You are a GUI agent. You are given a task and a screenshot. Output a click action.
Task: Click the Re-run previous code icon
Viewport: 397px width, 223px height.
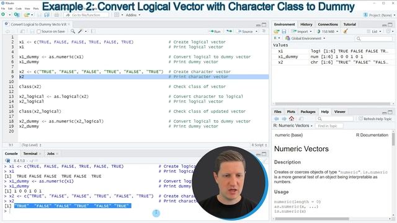coord(229,32)
